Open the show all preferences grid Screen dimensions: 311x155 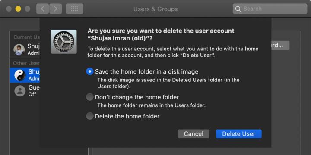point(74,9)
